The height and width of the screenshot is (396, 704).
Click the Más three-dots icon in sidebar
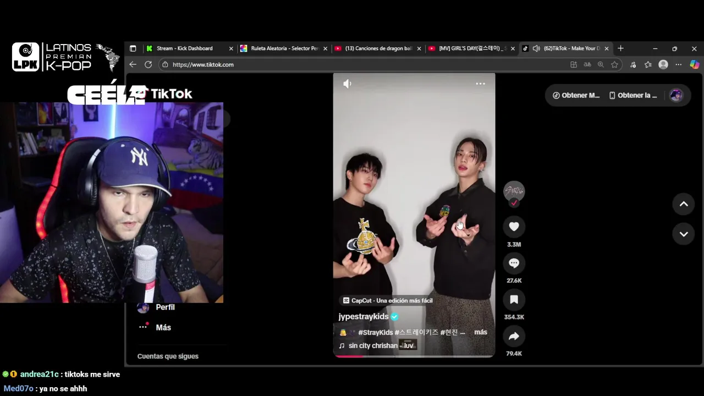143,327
